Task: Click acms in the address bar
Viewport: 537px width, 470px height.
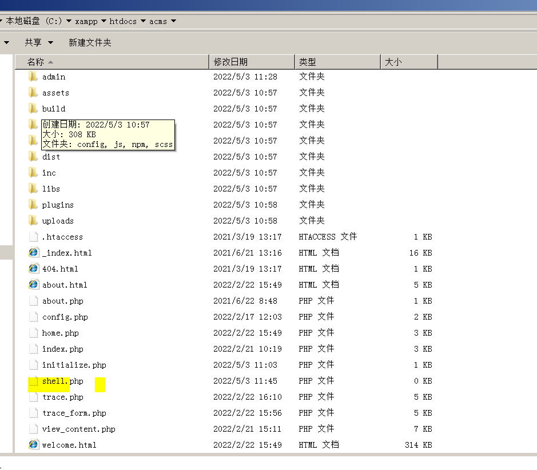Action: 158,21
